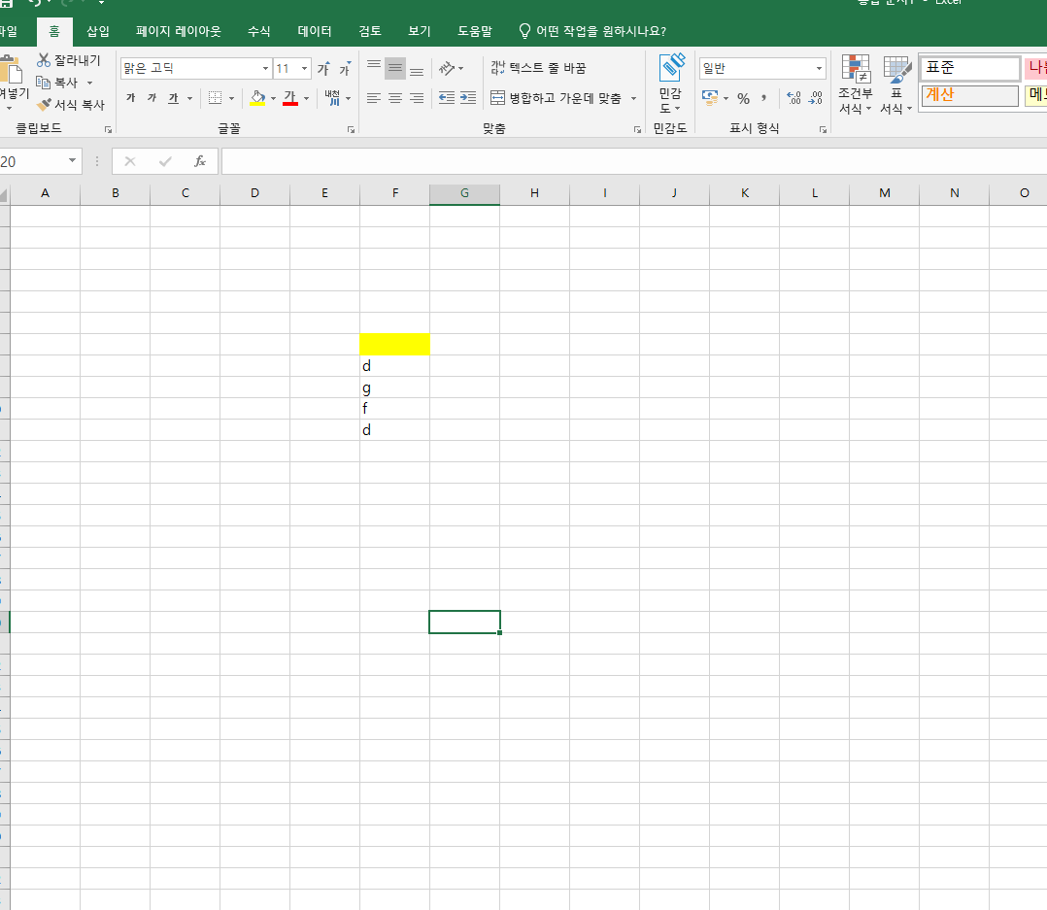
Task: Open Sensitivity (민감도) button
Action: tap(670, 83)
